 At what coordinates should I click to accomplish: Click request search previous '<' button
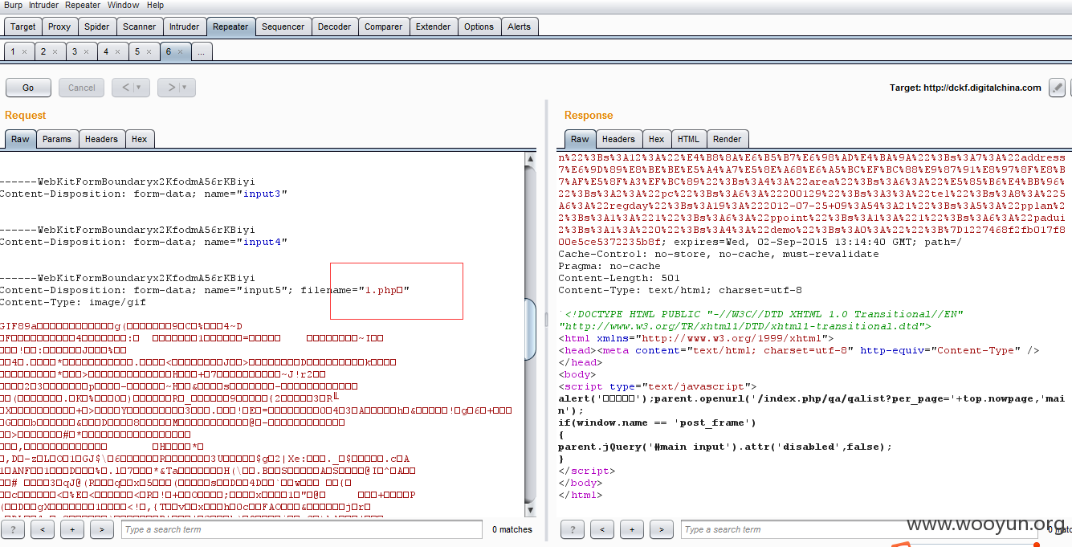coord(43,529)
